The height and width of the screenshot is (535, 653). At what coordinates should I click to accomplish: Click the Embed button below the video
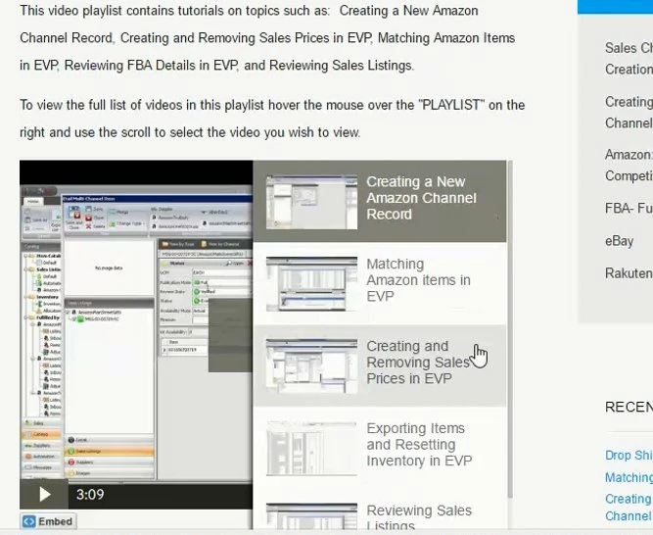pyautogui.click(x=48, y=521)
